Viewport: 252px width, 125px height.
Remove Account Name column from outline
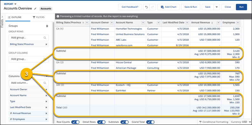(46, 95)
